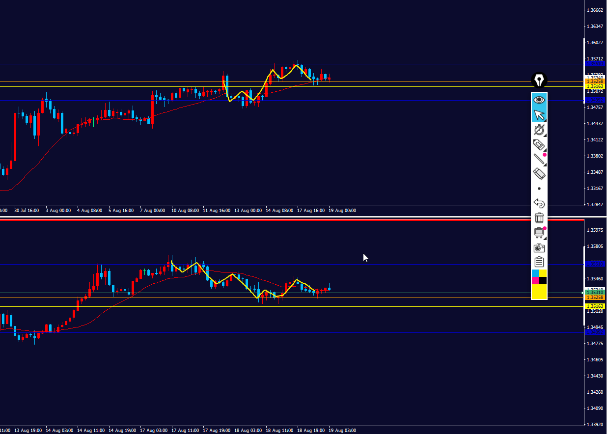The image size is (607, 434).
Task: Click the 1.35805 price on lower axis
Action: 595,246
